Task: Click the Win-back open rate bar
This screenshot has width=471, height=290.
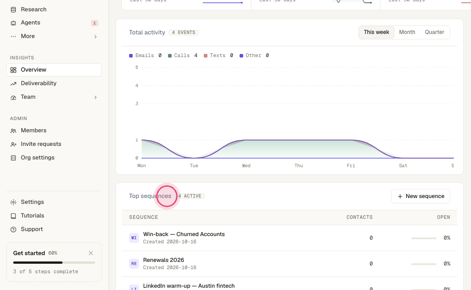Action: click(x=424, y=238)
